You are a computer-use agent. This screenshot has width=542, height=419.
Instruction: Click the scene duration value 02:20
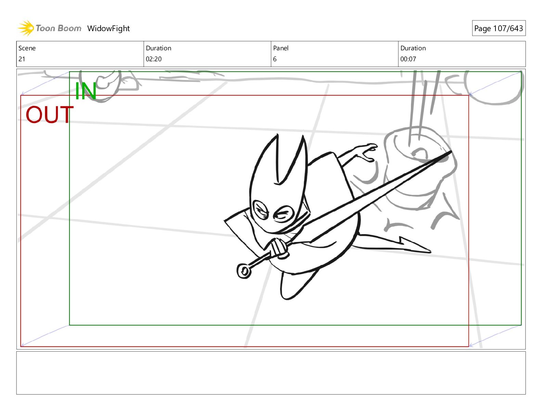coord(154,59)
